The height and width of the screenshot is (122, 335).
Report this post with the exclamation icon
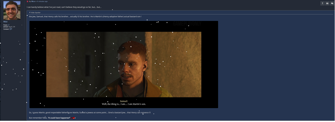(x=322, y=3)
